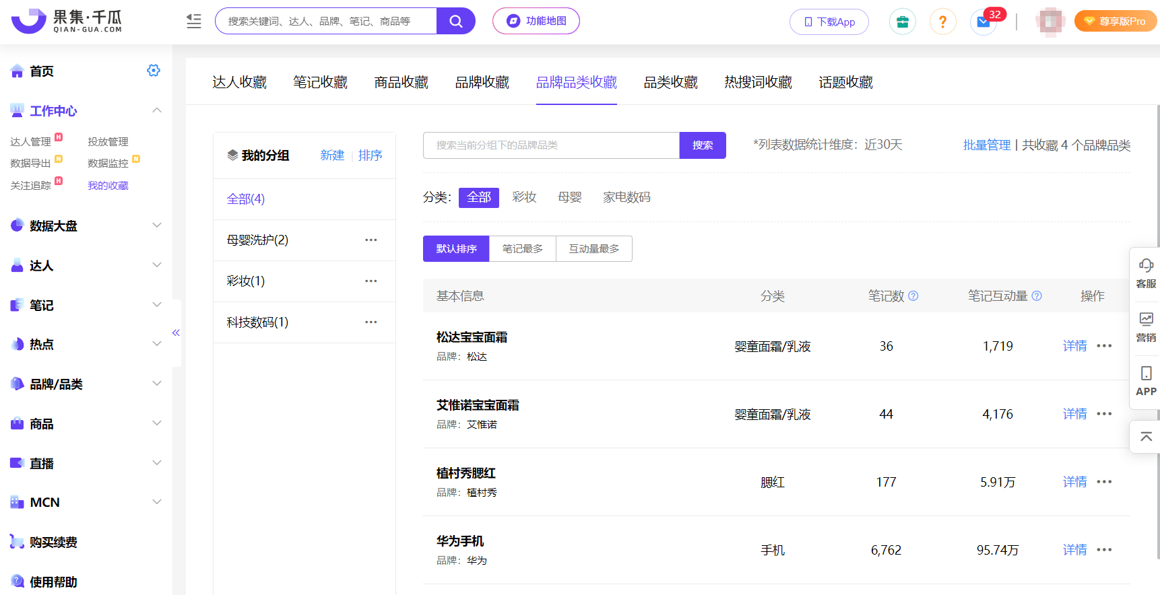Open the briefcase toolbox icon
Screen dimensions: 1160x595
pos(903,22)
